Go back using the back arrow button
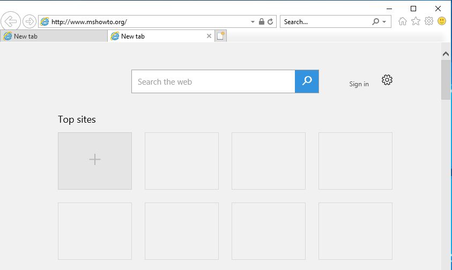The image size is (452, 270). pyautogui.click(x=10, y=21)
